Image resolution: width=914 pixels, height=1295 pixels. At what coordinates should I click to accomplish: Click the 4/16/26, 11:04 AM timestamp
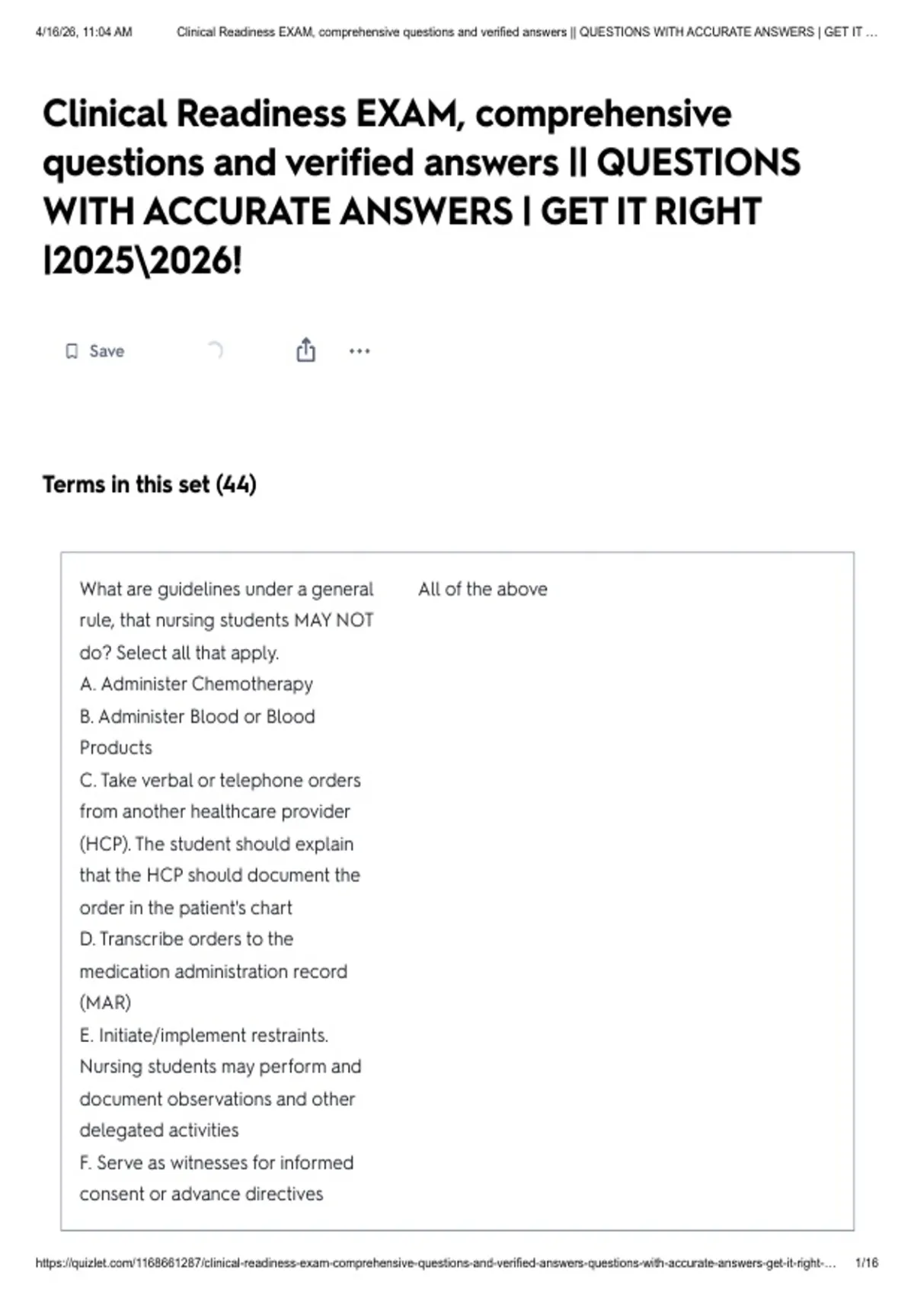pyautogui.click(x=84, y=32)
